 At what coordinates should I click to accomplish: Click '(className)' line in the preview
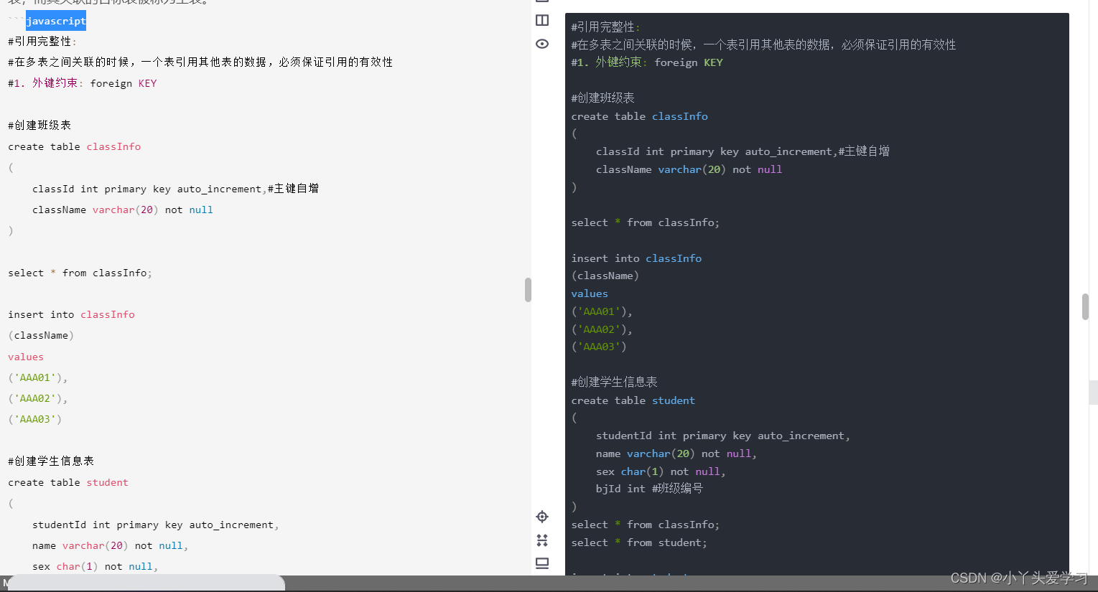(x=605, y=276)
